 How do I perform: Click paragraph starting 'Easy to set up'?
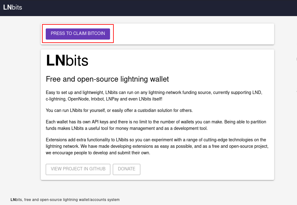(154, 96)
